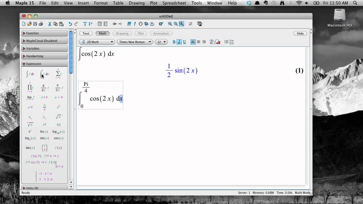The width and height of the screenshot is (363, 204).
Task: Interrupt computation with the stop hand icon
Action: [x=140, y=24]
